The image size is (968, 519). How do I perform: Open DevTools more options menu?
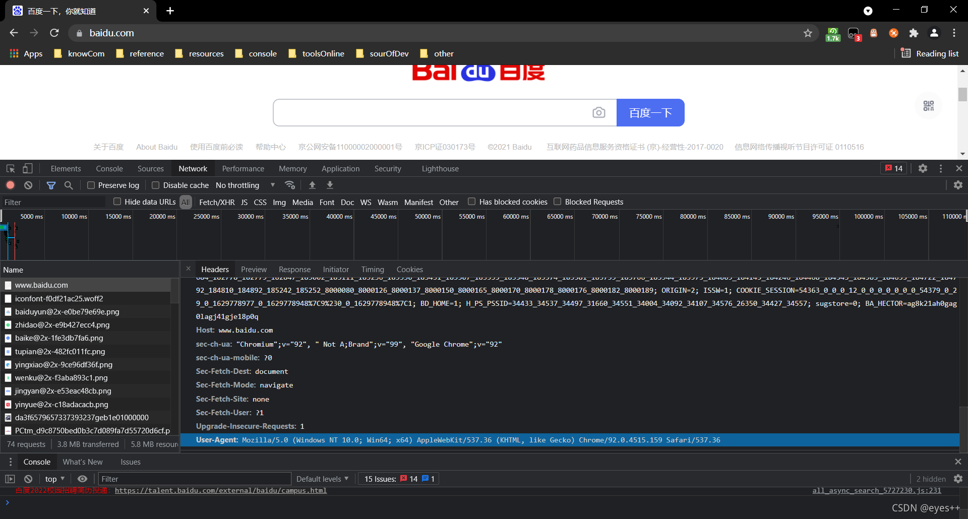coord(941,169)
